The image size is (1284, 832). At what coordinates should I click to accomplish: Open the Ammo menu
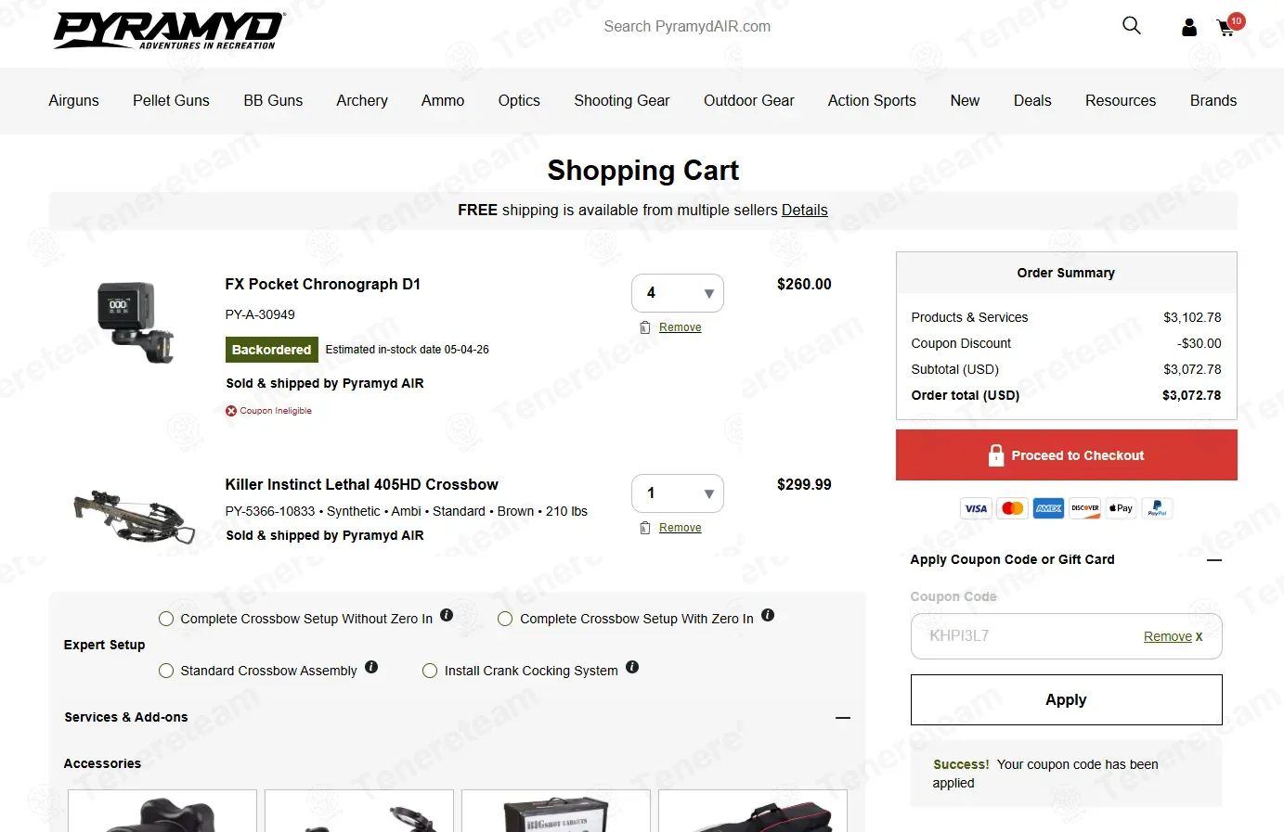coord(443,100)
